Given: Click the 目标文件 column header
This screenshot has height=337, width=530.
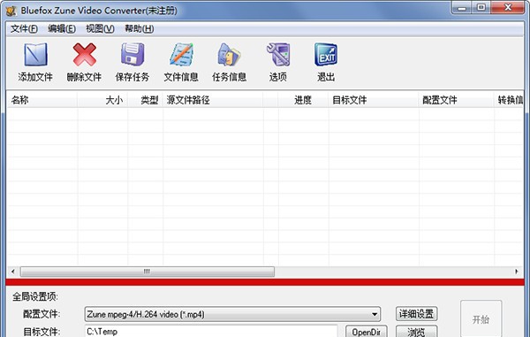Looking at the screenshot, I should (x=373, y=100).
